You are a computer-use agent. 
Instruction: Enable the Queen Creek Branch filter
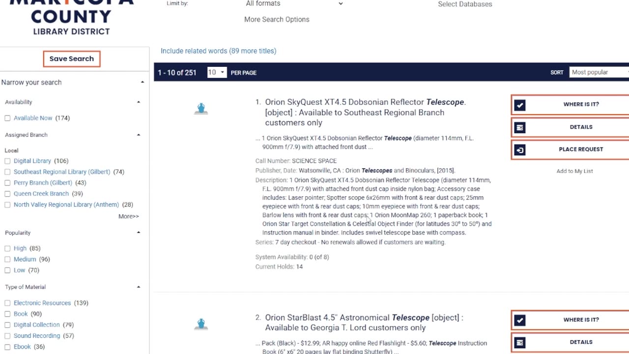coord(7,193)
